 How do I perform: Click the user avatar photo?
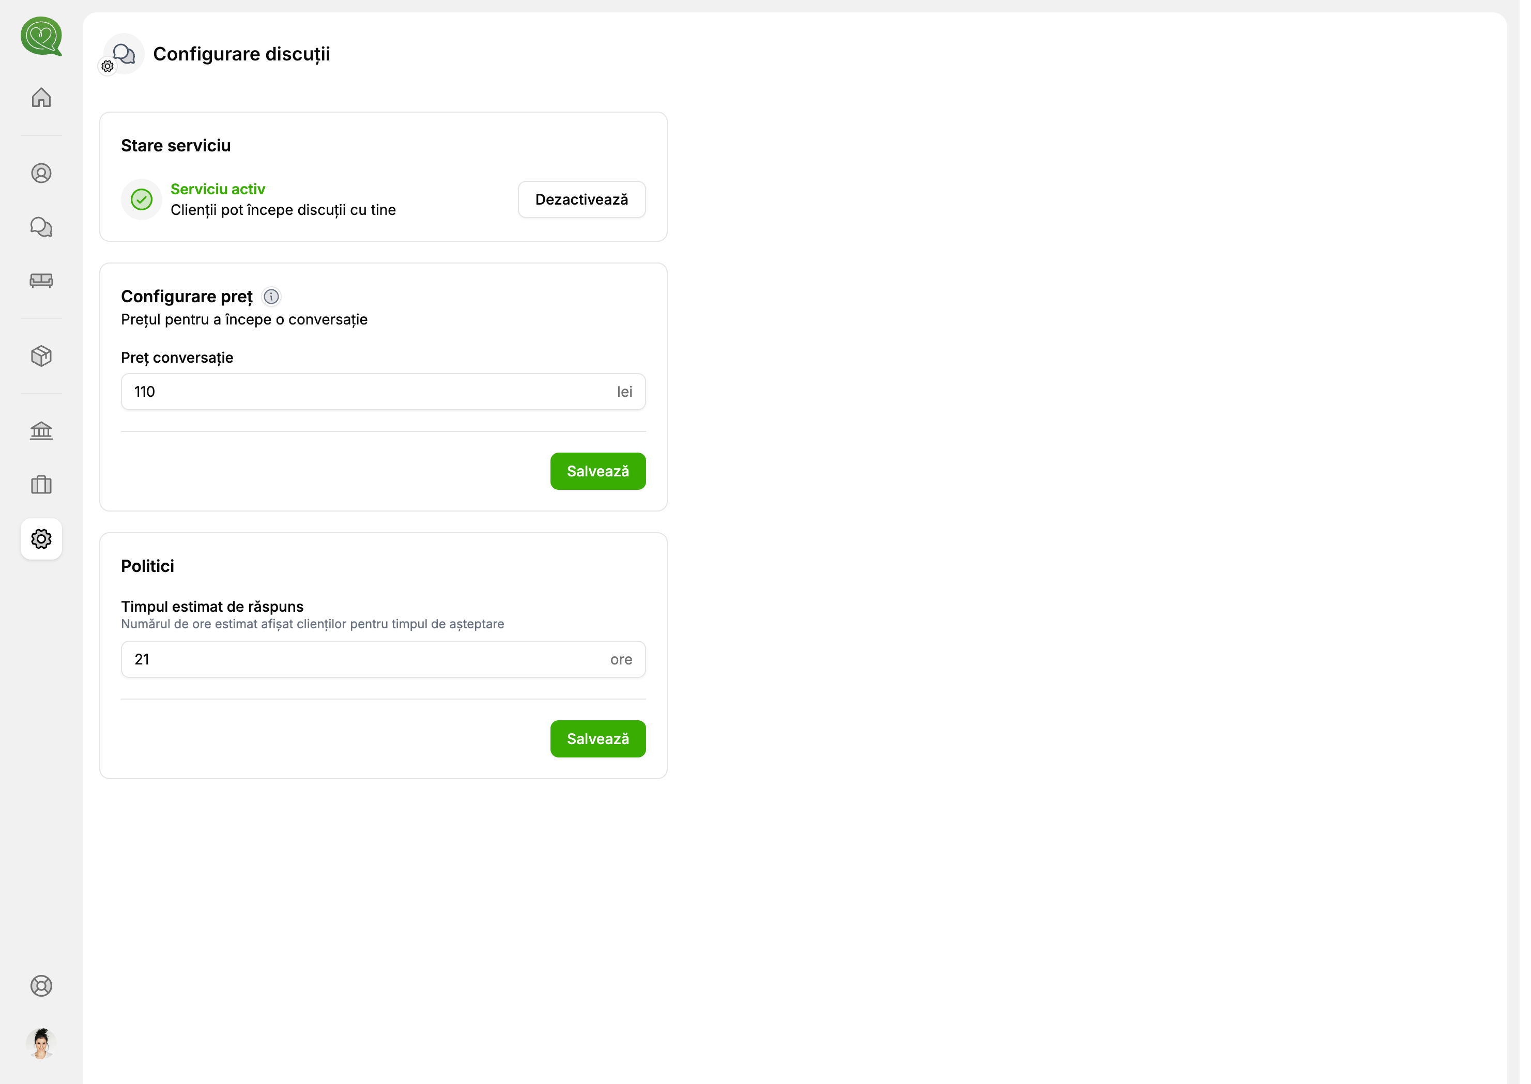coord(41,1043)
